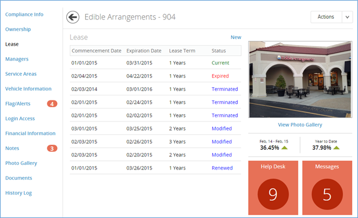Click green arrow beside 36.45%
Viewport: 358px width, 218px height.
284,148
